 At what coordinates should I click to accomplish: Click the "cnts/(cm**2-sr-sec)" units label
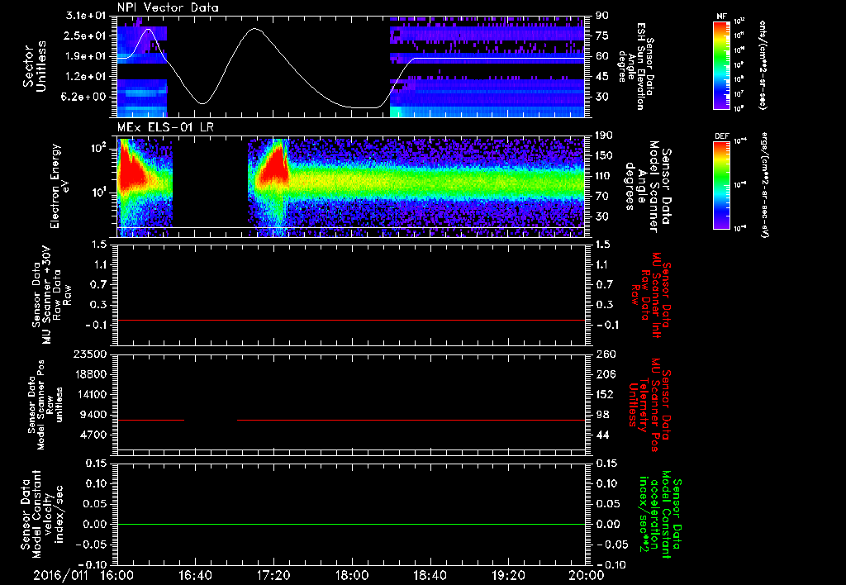coord(763,65)
